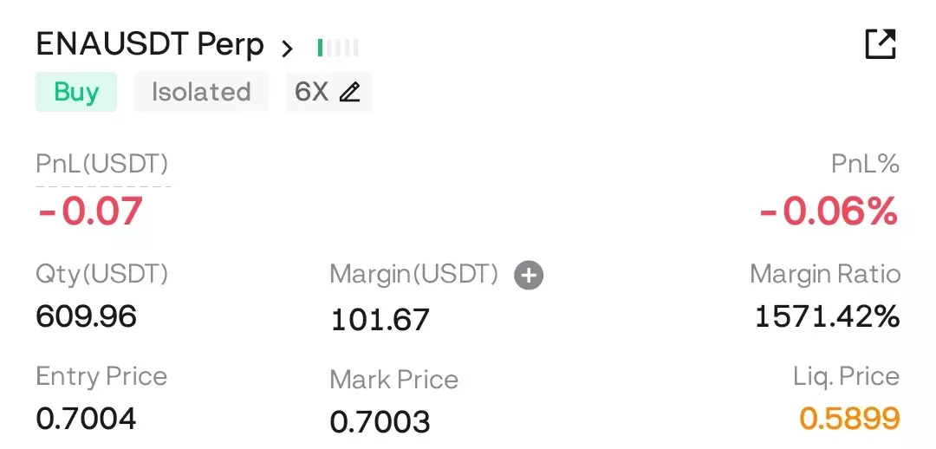The height and width of the screenshot is (449, 936).
Task: Click the Margin Ratio label
Action: click(x=825, y=274)
